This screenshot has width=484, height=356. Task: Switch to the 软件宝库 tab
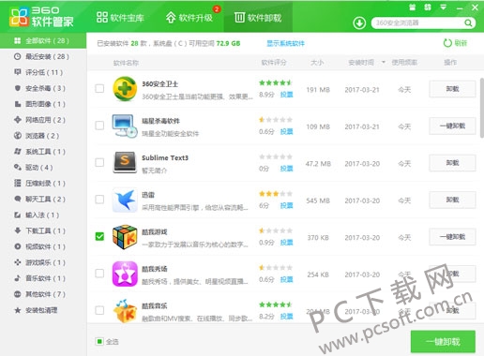click(x=120, y=18)
